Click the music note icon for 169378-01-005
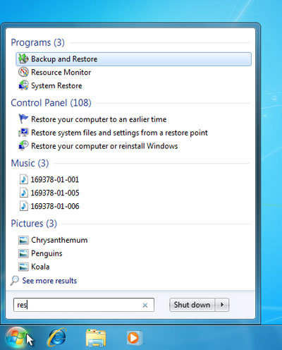The width and height of the screenshot is (282, 350). coord(23,193)
